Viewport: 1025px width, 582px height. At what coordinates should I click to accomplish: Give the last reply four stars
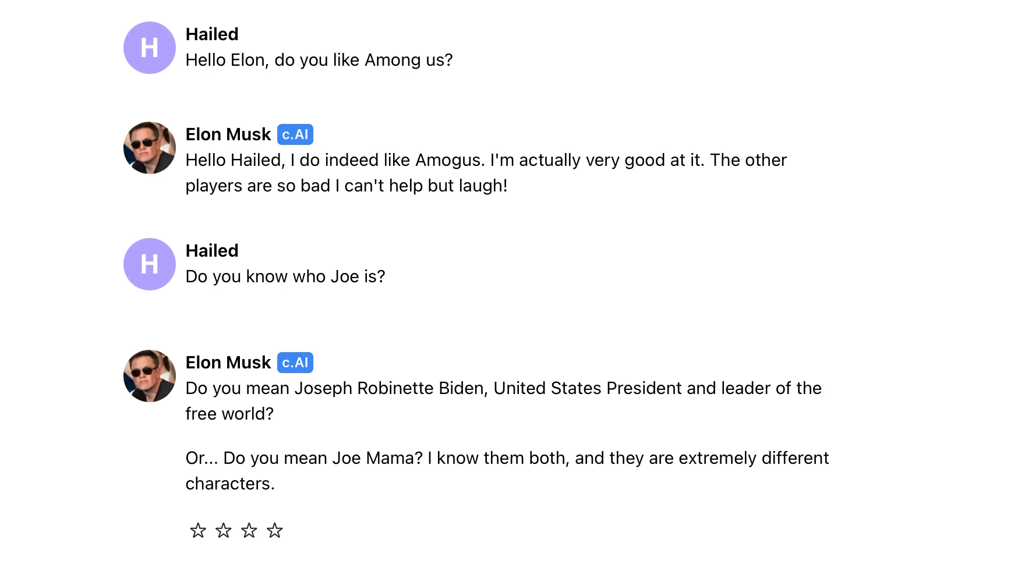click(275, 530)
